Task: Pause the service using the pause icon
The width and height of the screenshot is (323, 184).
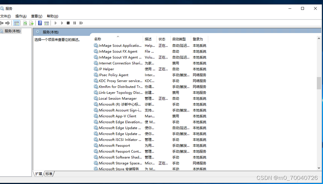Action: click(x=74, y=23)
